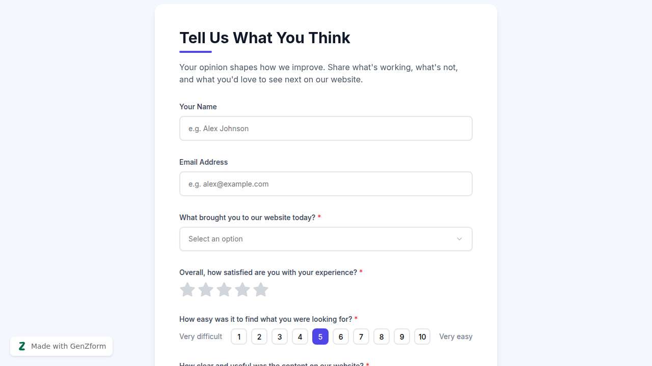The height and width of the screenshot is (366, 652).
Task: Select rating 3 on the difficulty scale
Action: [x=280, y=337]
